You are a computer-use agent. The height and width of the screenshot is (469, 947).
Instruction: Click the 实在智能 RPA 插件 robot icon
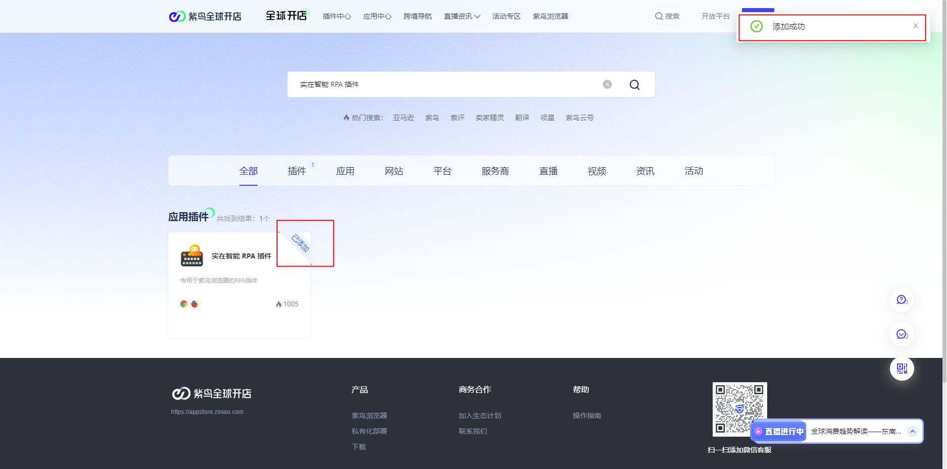pos(192,256)
